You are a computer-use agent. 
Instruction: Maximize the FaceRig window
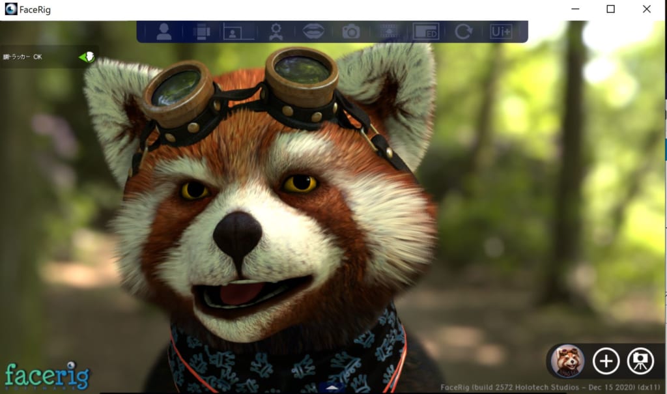pos(610,9)
